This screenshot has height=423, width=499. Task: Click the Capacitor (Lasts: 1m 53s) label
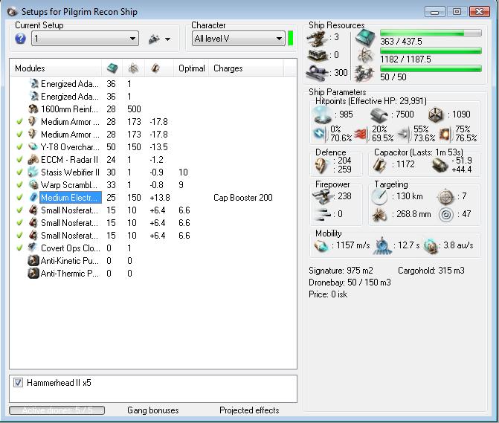tap(418, 152)
